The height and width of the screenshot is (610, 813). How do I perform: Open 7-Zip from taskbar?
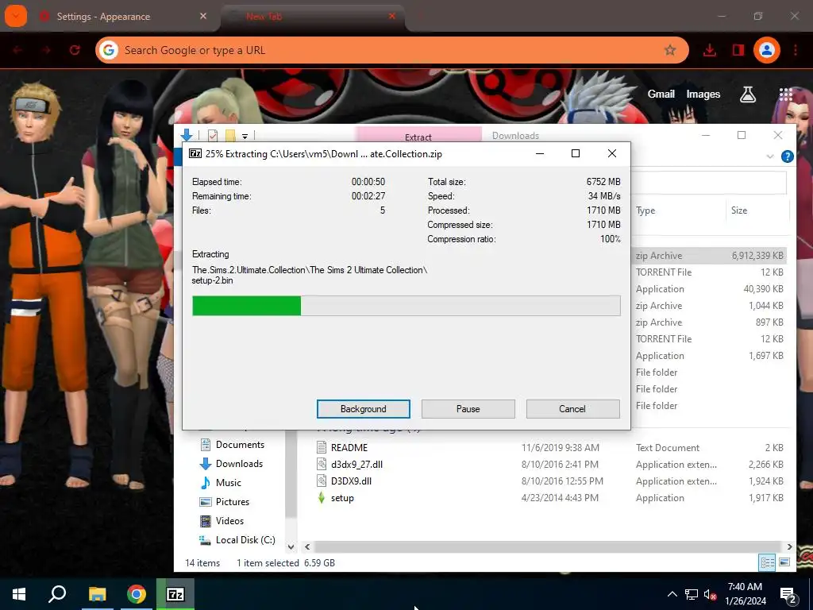(x=175, y=594)
